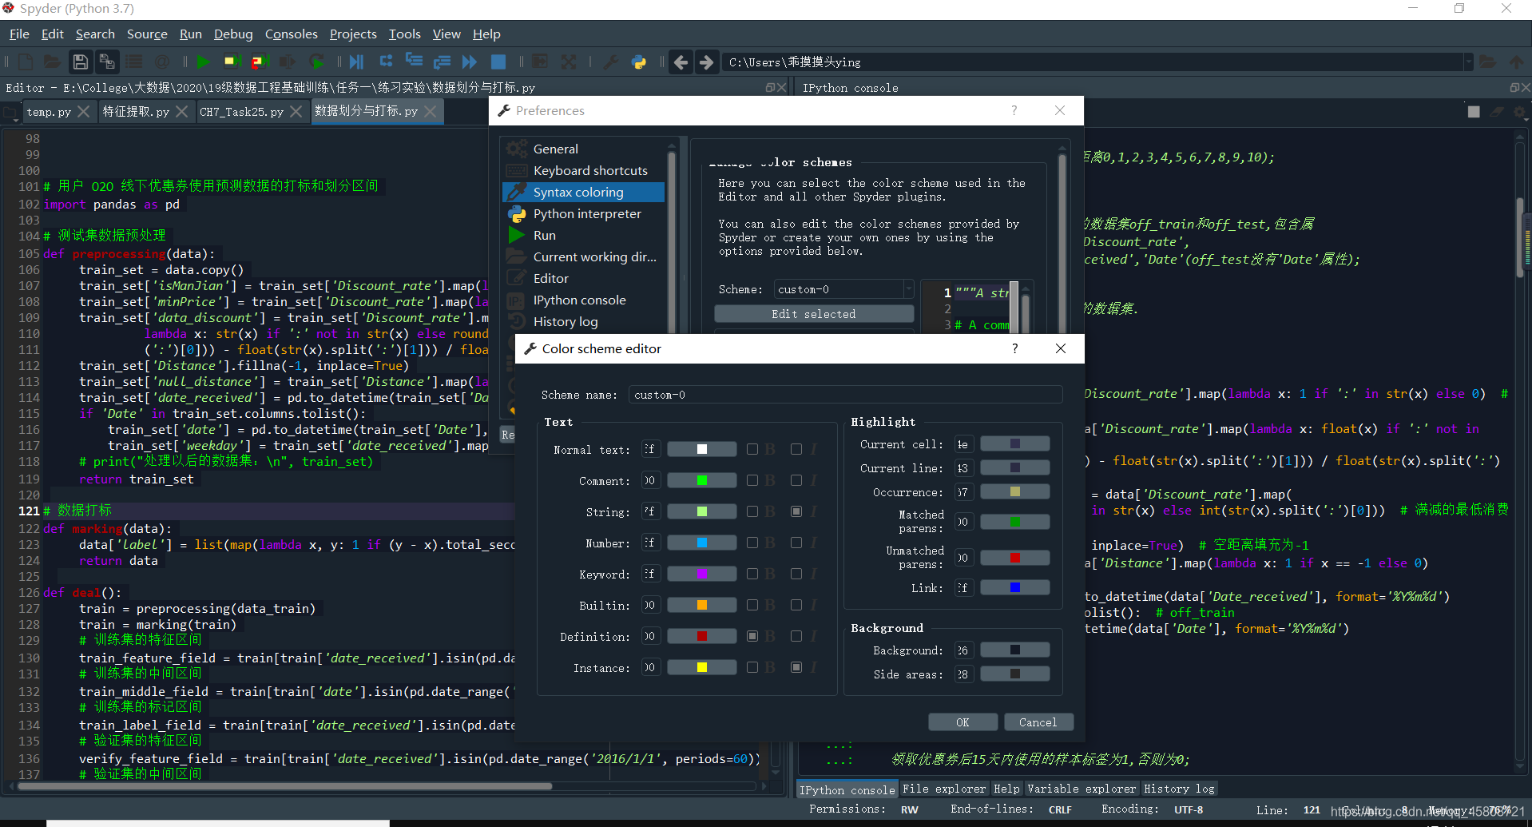Run the current file
The height and width of the screenshot is (827, 1532).
tap(203, 62)
